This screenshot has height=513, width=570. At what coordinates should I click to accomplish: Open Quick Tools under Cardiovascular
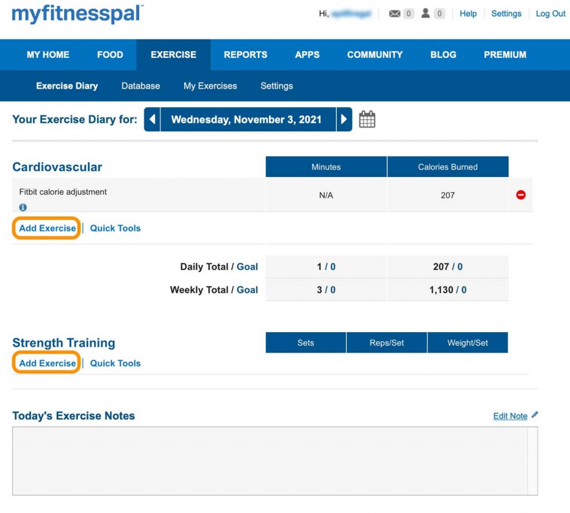(115, 228)
